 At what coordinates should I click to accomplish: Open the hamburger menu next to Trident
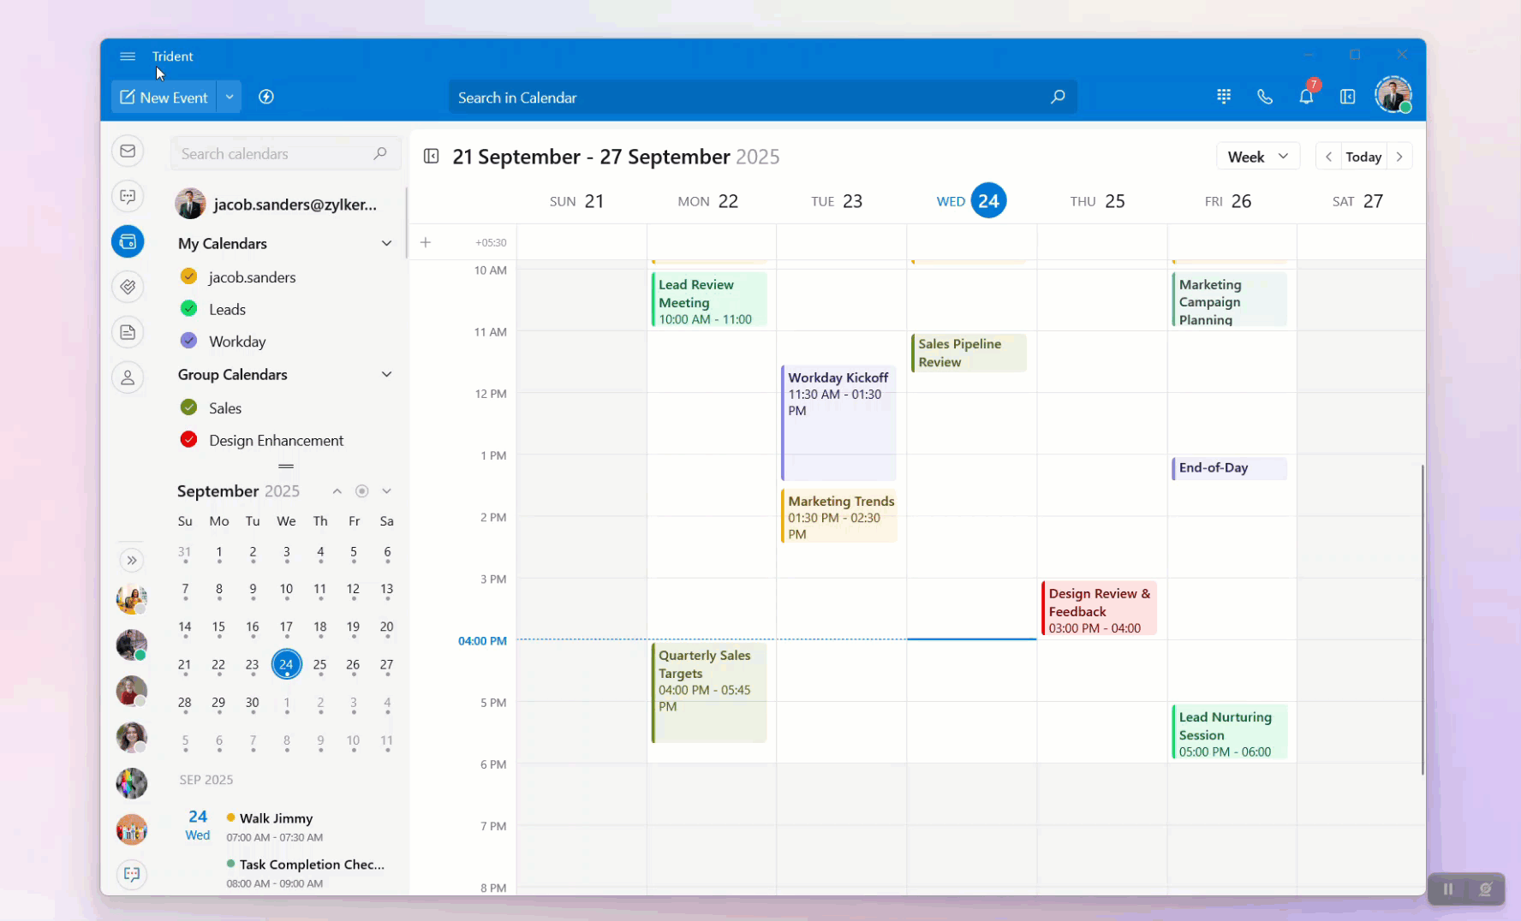[x=128, y=56]
